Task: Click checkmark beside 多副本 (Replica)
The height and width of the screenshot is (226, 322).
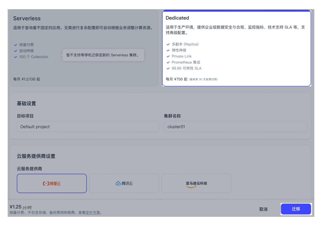Action: tap(168, 44)
